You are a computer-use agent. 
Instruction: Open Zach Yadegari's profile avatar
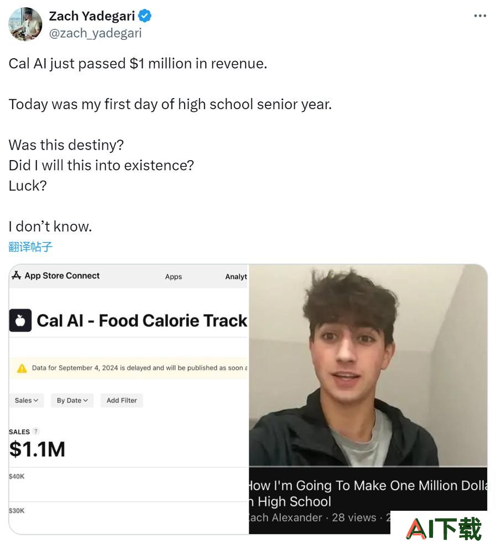(25, 24)
